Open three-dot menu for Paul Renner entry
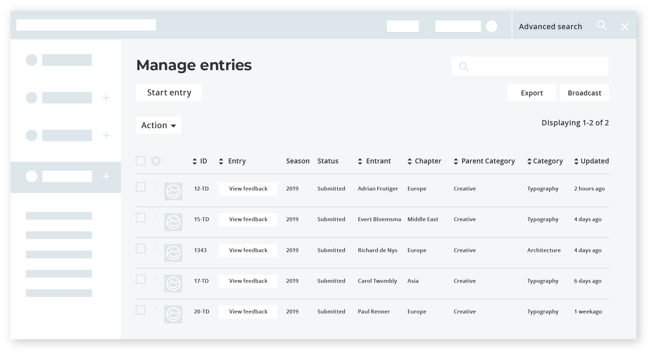Image resolution: width=652 pixels, height=355 pixels. click(x=156, y=309)
